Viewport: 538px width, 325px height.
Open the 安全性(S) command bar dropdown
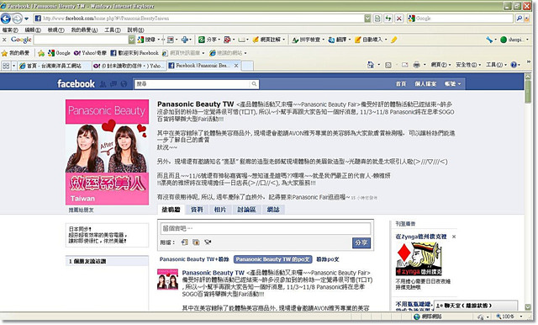click(468, 65)
